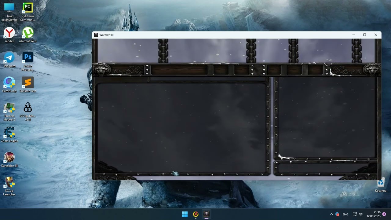Screen dimensions: 391x220
Task: Show hidden tray icons chevron
Action: coord(331,214)
